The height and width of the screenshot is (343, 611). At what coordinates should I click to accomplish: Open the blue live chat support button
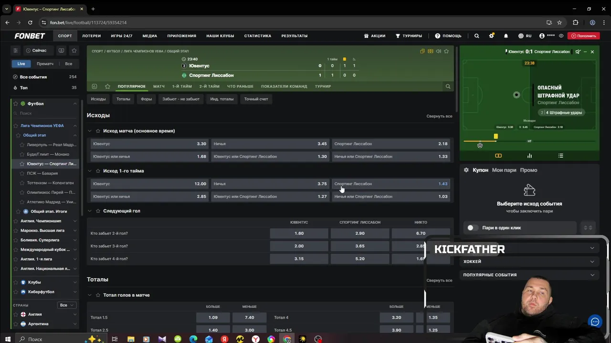595,322
